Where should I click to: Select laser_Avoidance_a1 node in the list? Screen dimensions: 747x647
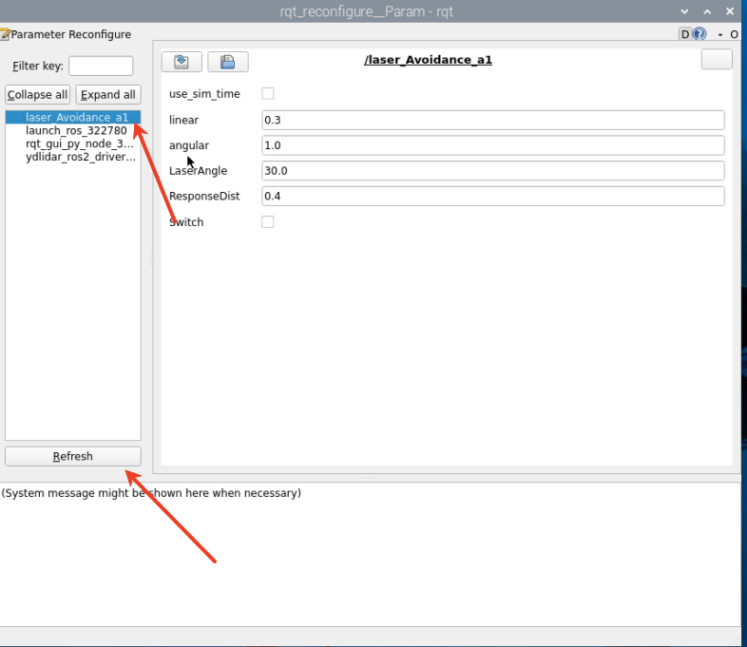[x=76, y=118]
